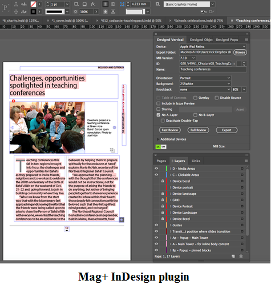The image size is (271, 292).
Task: Click the Name field Teaching conferences
Action: click(x=213, y=69)
